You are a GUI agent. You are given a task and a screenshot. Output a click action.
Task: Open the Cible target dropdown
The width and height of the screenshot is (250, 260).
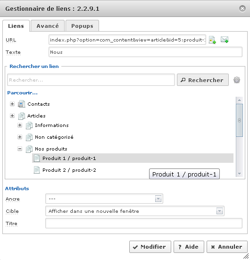tap(135, 211)
